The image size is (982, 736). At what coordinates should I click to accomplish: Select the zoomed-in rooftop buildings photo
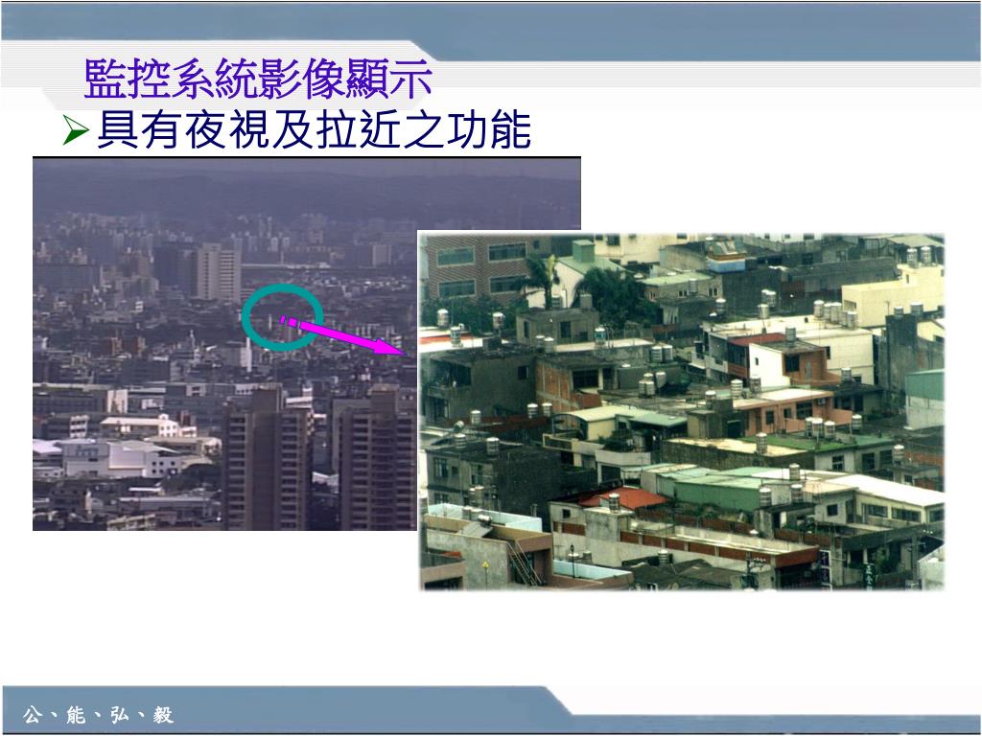coord(682,410)
